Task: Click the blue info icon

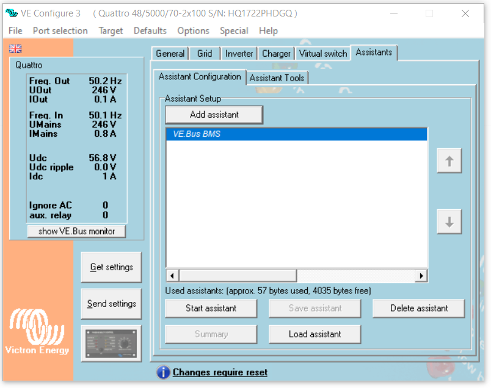Action: coord(163,372)
